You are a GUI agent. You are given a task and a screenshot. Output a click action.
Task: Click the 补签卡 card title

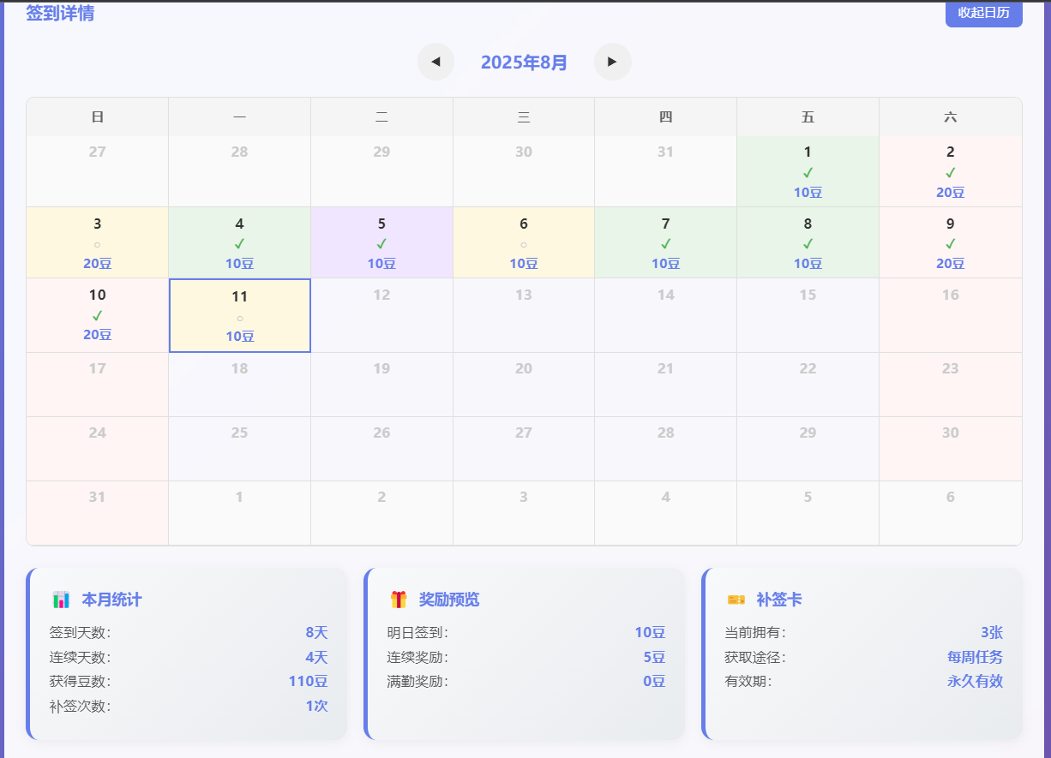click(x=779, y=600)
